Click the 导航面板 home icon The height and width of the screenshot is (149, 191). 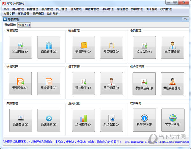(5, 19)
